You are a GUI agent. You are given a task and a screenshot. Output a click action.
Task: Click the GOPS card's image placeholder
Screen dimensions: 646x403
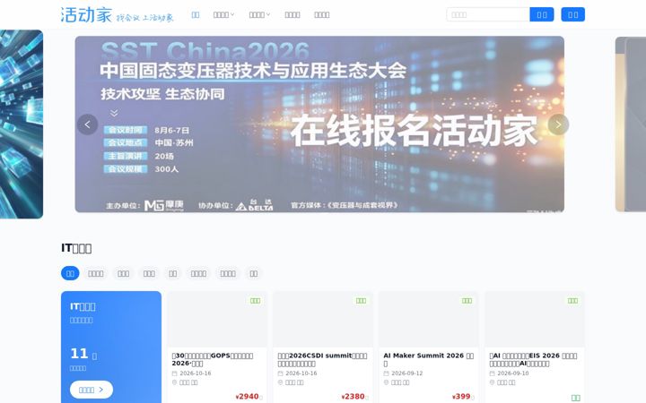pos(217,319)
